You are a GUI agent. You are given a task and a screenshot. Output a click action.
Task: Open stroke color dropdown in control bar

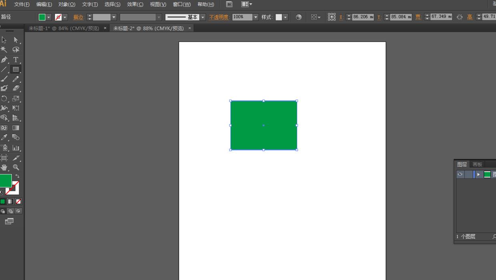(65, 17)
